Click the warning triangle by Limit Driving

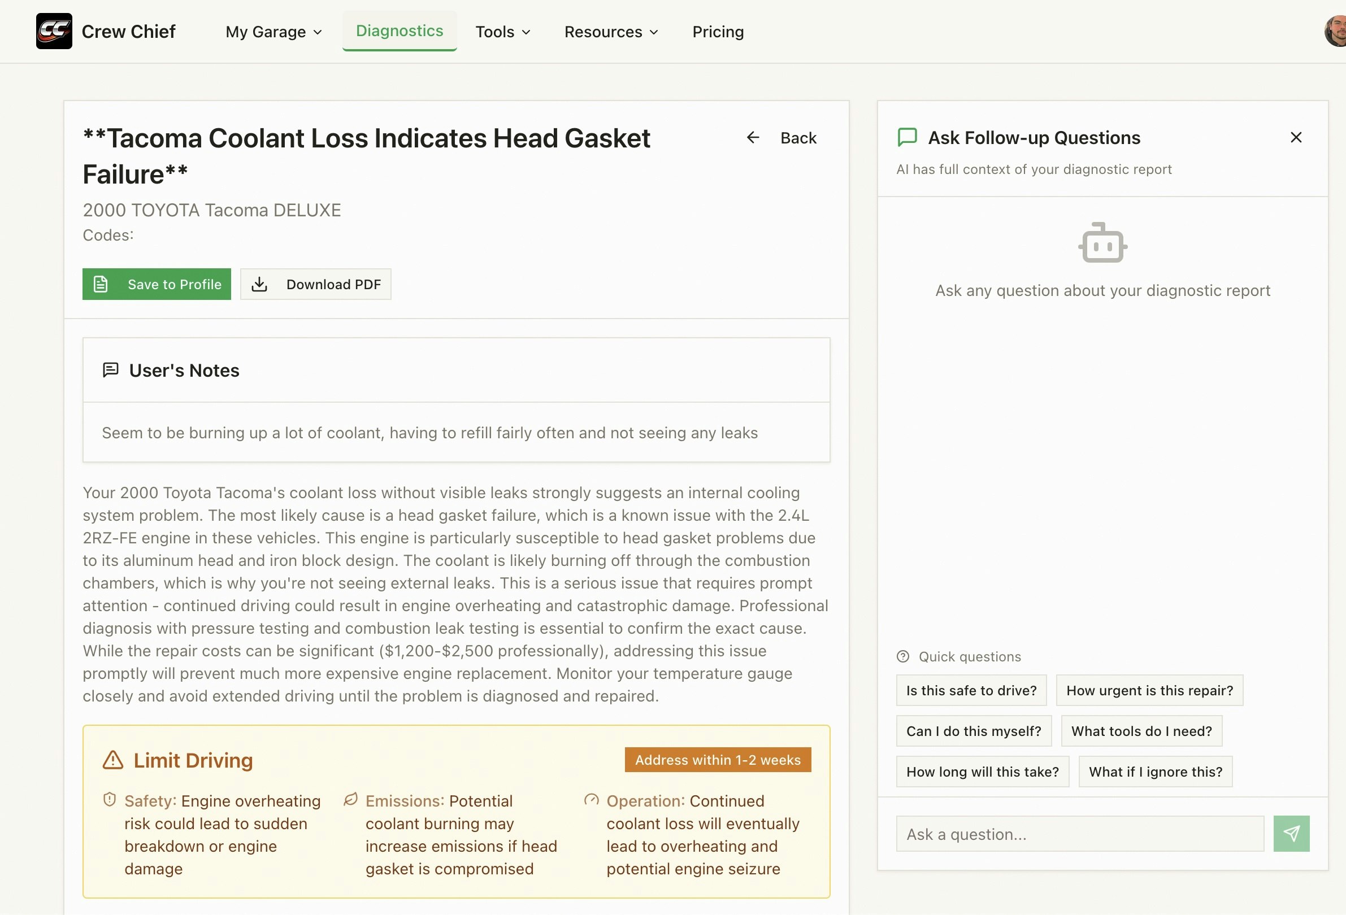112,760
